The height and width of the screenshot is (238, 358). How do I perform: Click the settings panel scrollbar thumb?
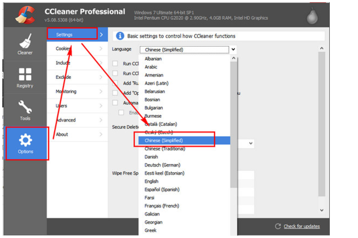(x=322, y=124)
